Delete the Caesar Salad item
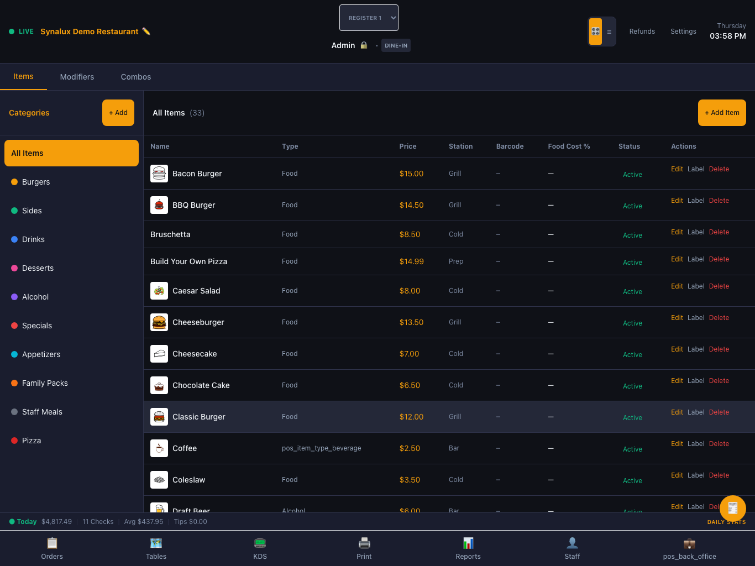The width and height of the screenshot is (755, 566). (x=719, y=286)
